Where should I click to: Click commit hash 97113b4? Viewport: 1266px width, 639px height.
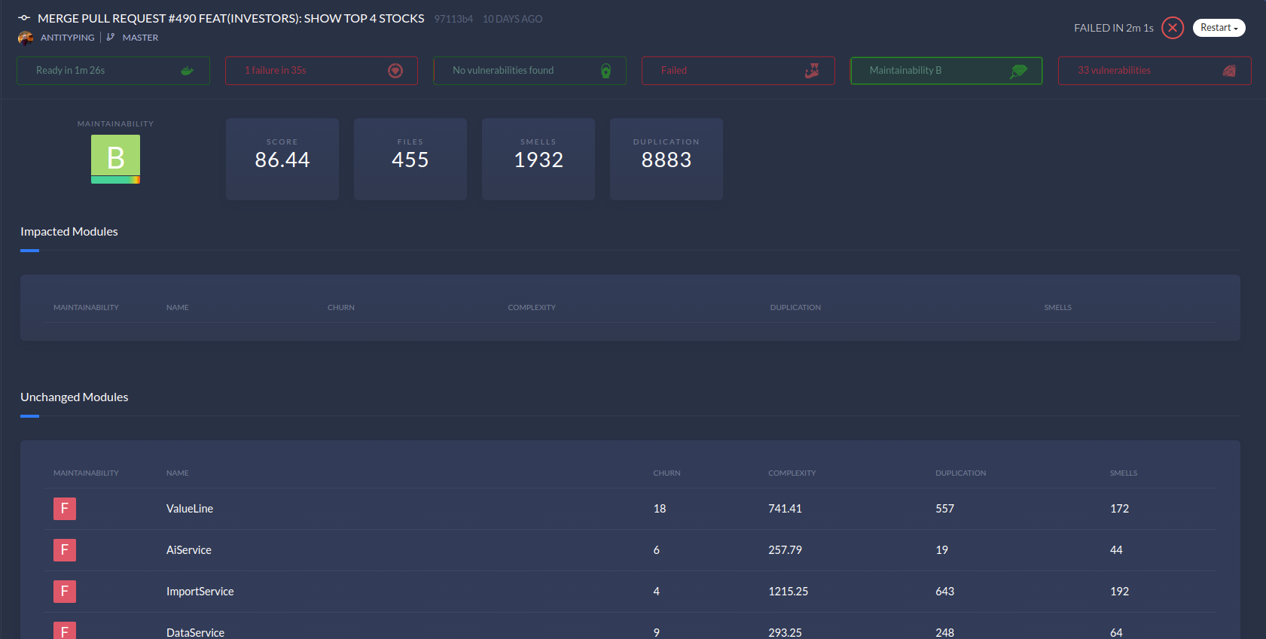pos(453,19)
